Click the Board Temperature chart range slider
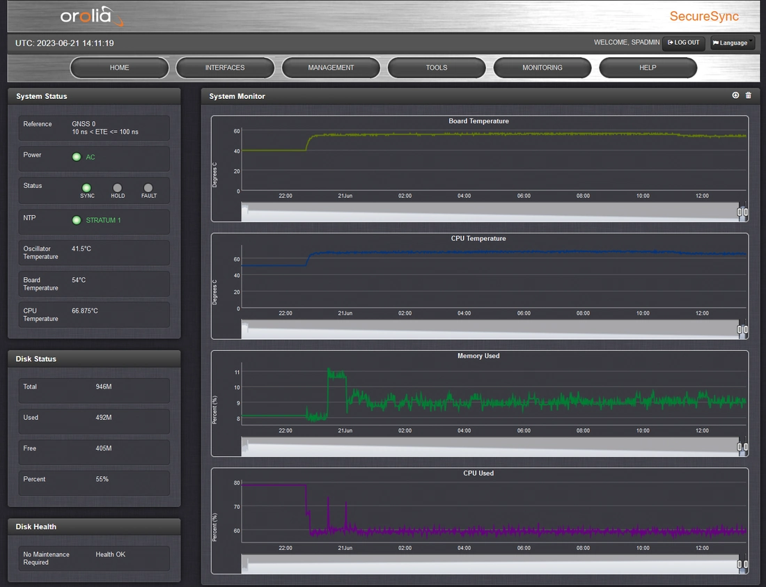Viewport: 766px width, 587px height. (x=494, y=212)
